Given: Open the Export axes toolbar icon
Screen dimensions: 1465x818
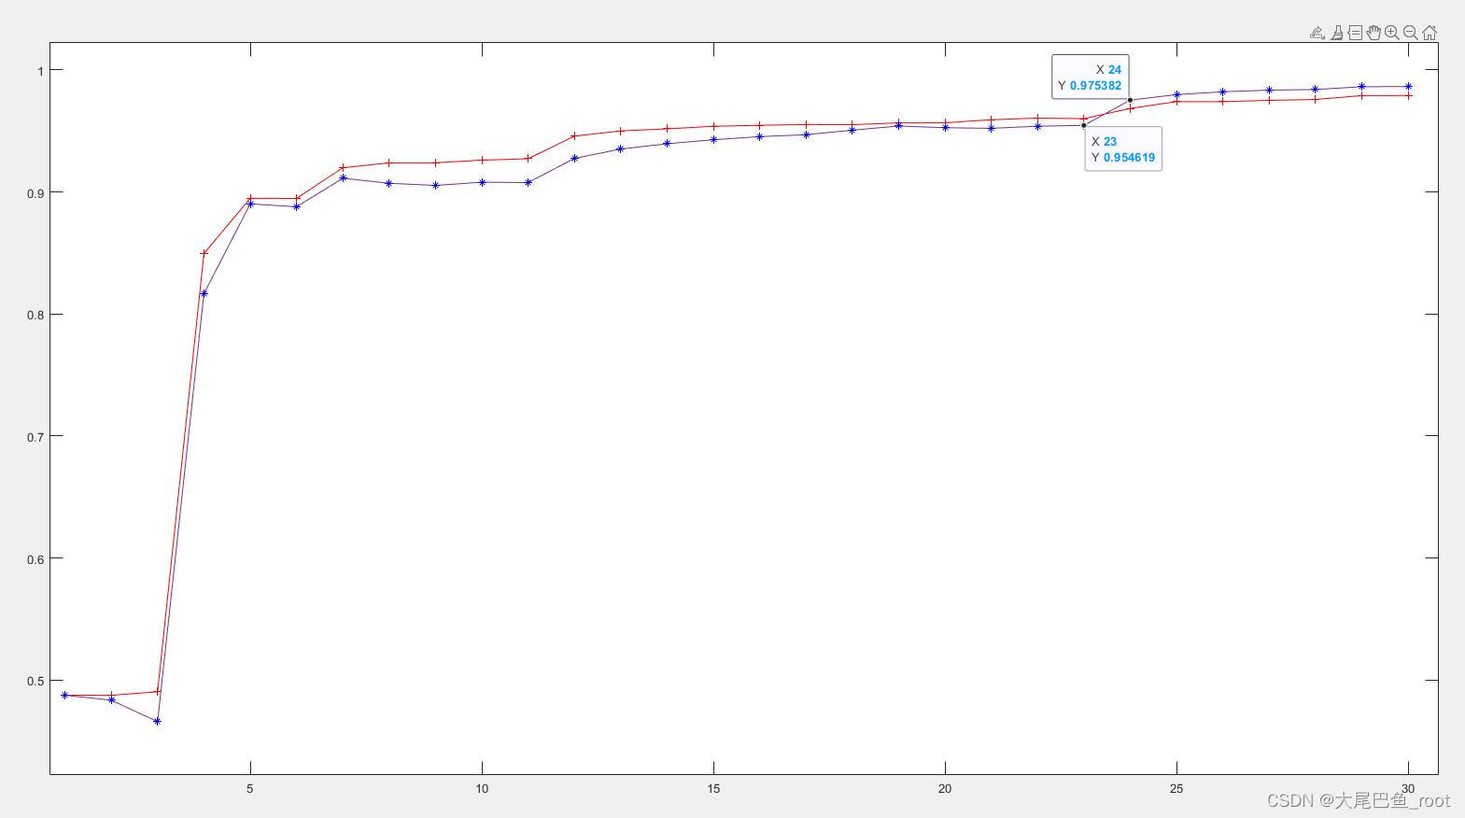Looking at the screenshot, I should 1317,33.
